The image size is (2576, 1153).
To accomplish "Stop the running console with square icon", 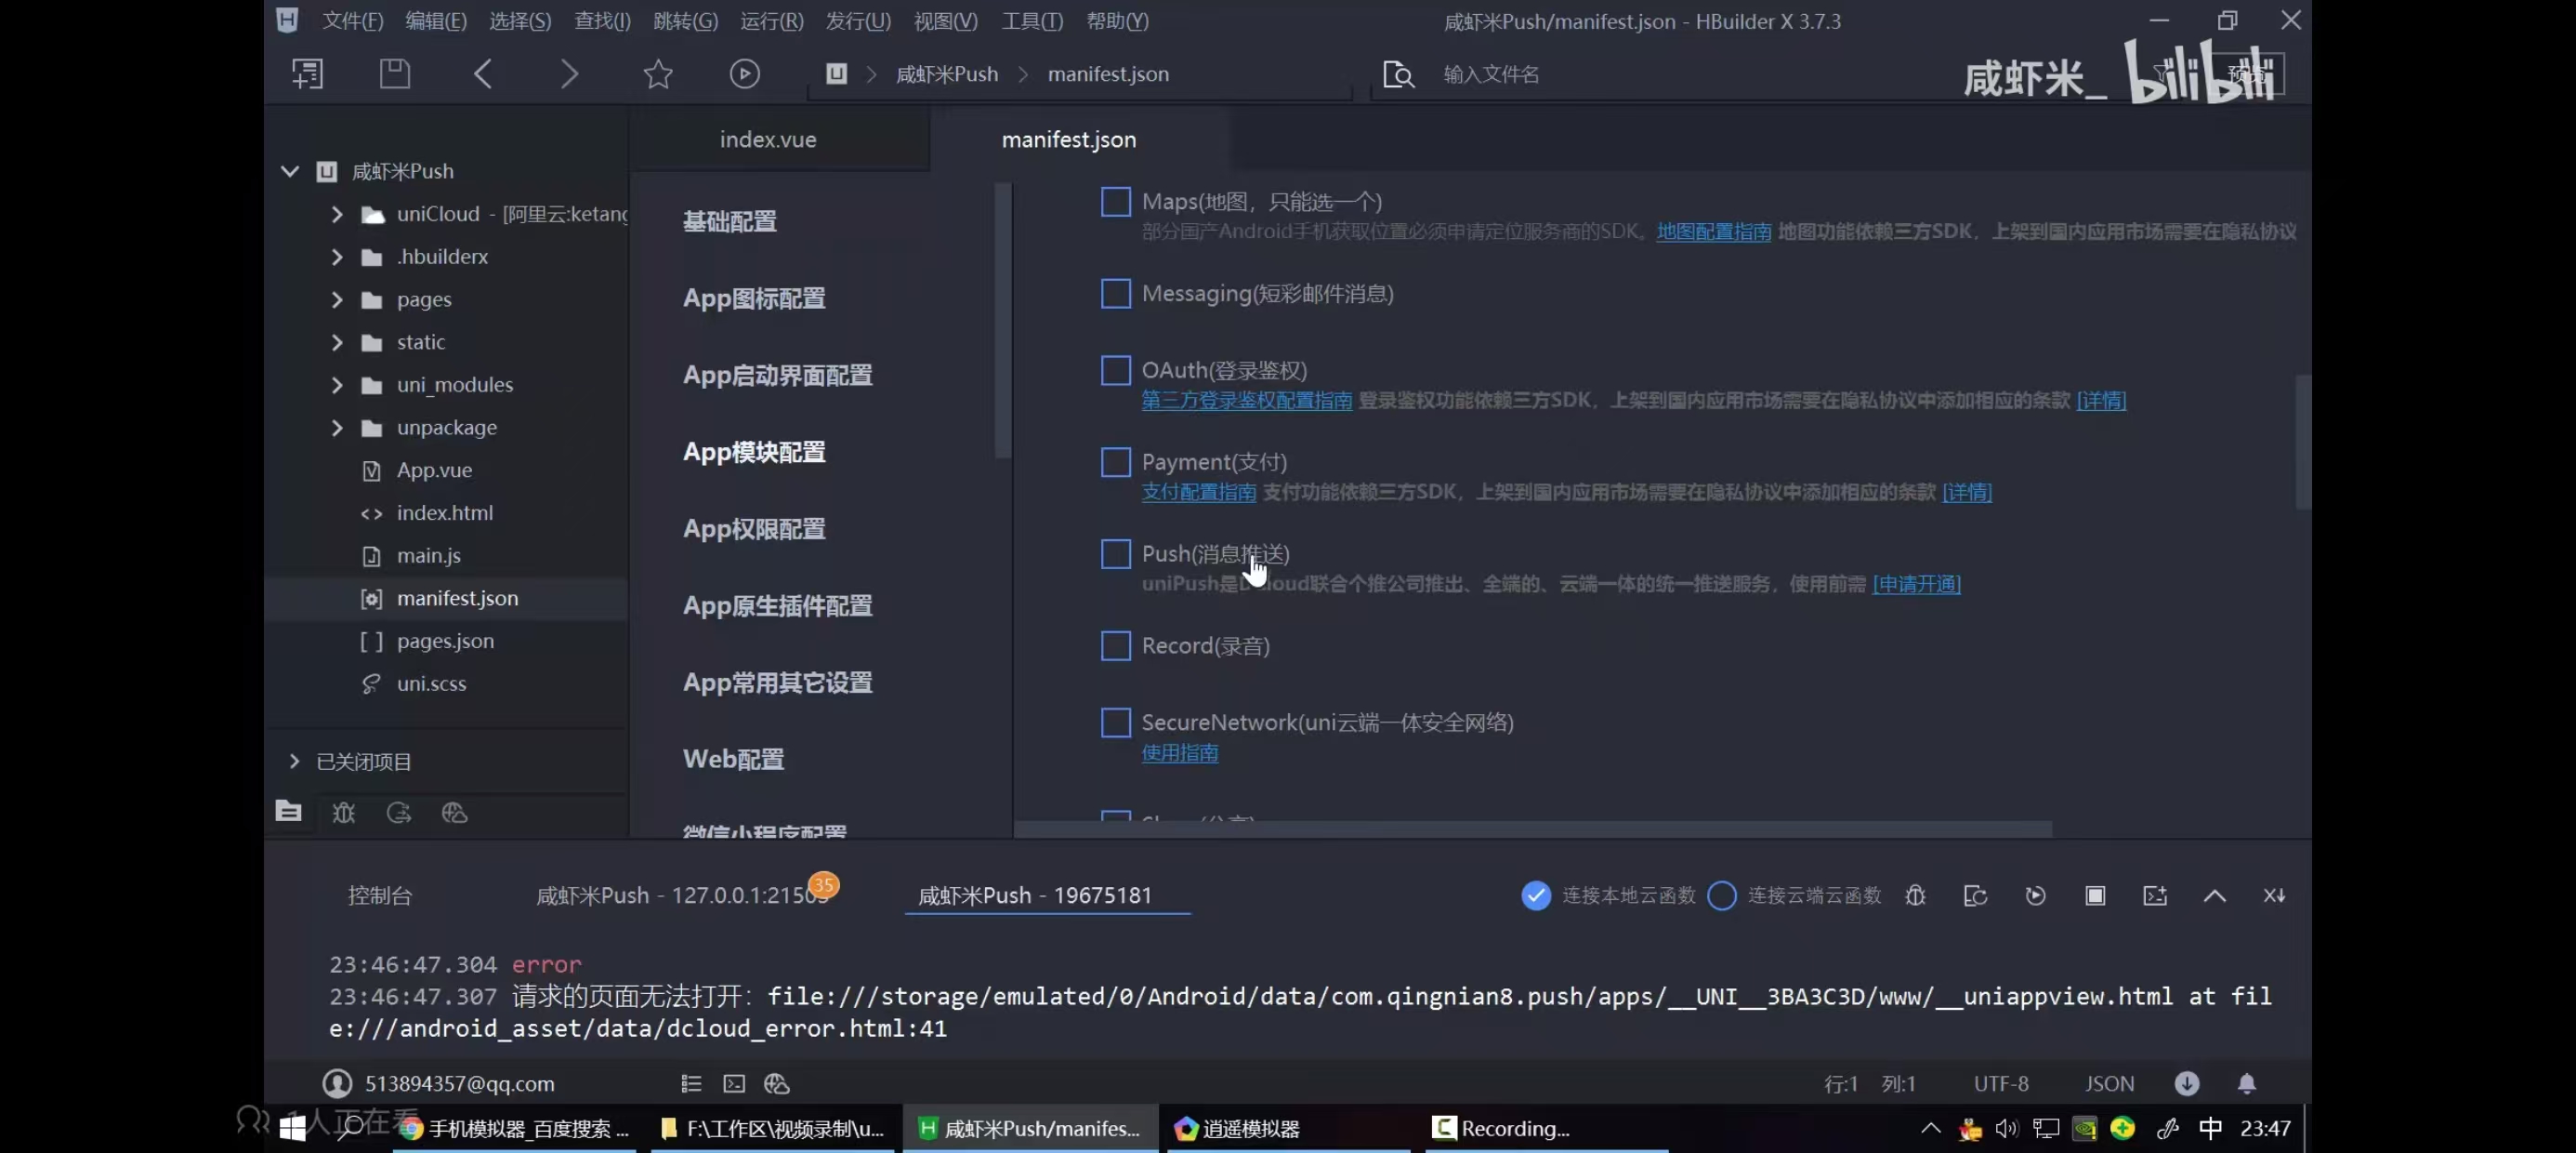I will click(x=2095, y=895).
